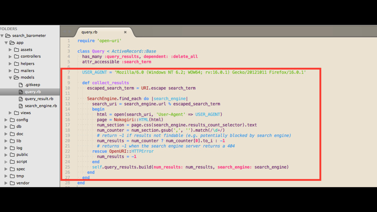
Task: Expand the lib folder arrow
Action: click(6, 141)
